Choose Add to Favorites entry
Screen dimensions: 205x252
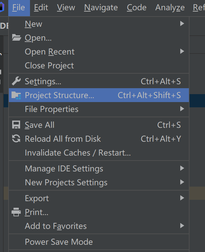click(x=56, y=226)
